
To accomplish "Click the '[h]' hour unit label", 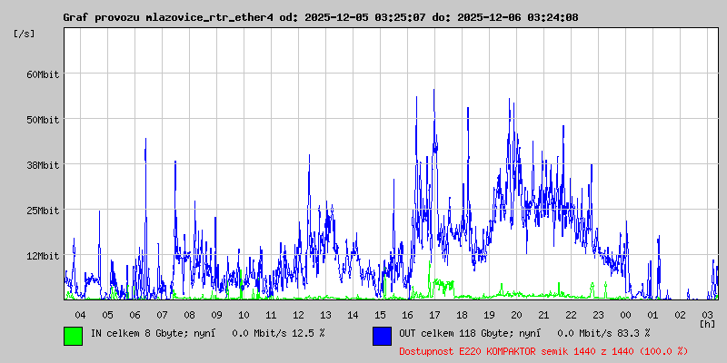I will 708,324.
